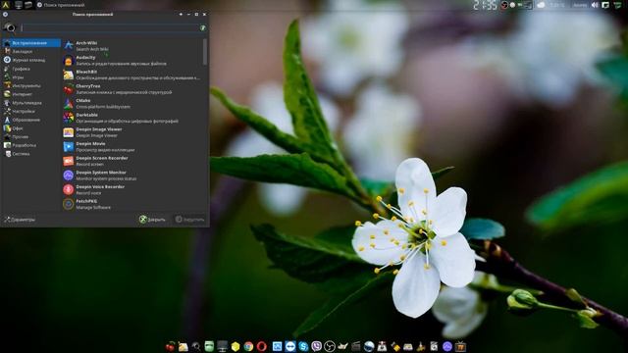Click the green clear icon in search field
This screenshot has height=353, width=628.
point(203,27)
